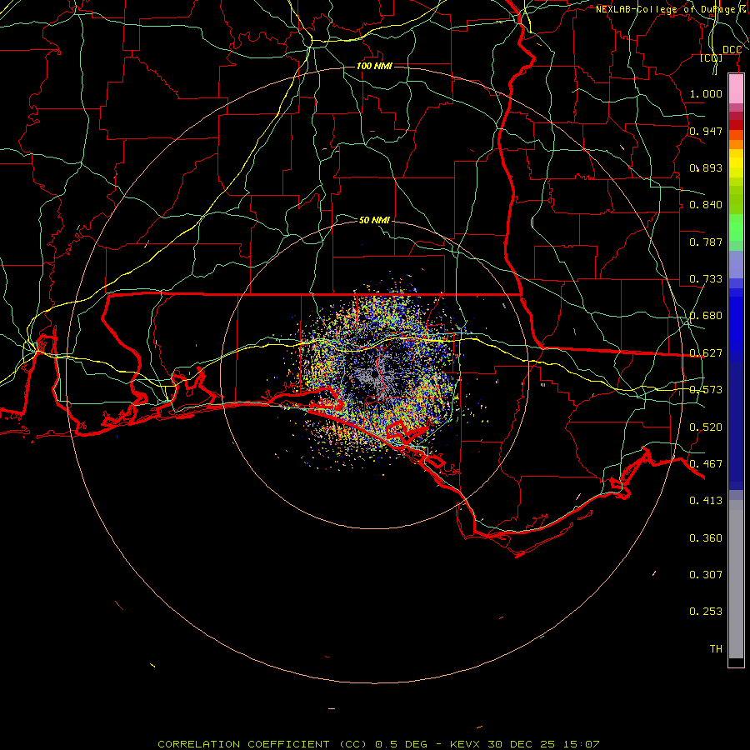Viewport: 750px width, 750px height.
Task: Click the 0.947 color scale value
Action: click(x=706, y=131)
